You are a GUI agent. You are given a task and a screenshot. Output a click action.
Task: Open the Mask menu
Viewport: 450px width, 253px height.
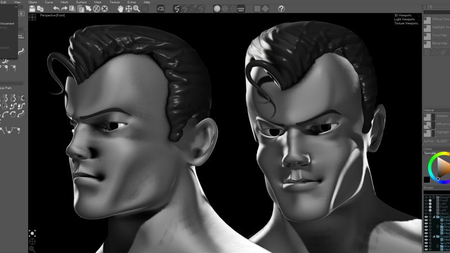coord(98,2)
